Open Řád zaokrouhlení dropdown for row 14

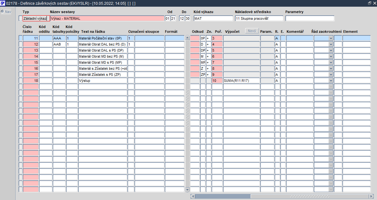click(x=331, y=56)
